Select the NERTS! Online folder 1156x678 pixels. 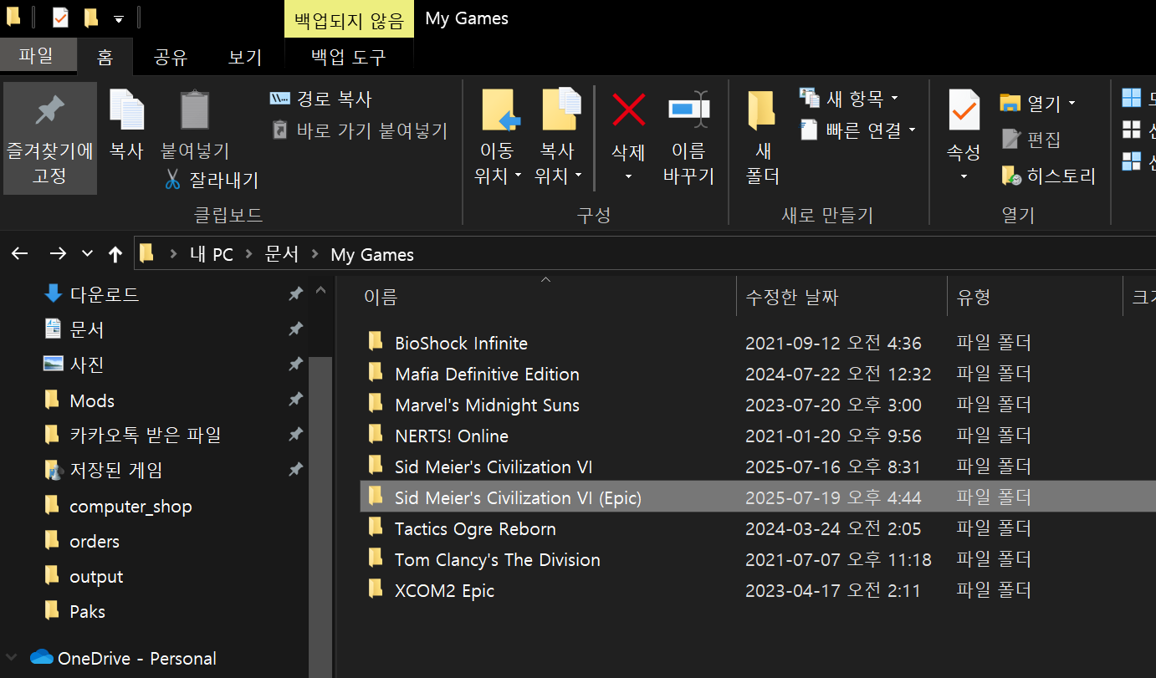click(452, 436)
